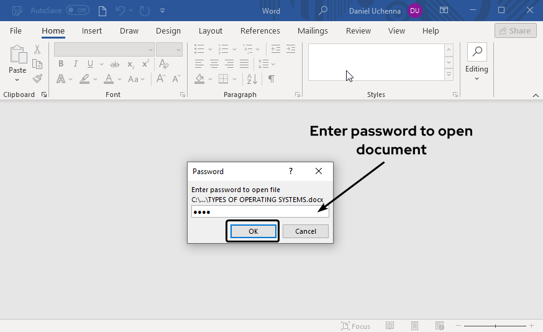Click Decrease Font Size icon
Image resolution: width=543 pixels, height=332 pixels.
pyautogui.click(x=176, y=79)
